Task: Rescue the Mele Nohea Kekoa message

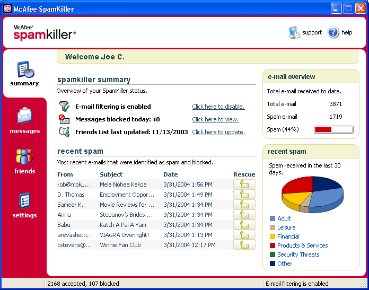Action: point(244,184)
